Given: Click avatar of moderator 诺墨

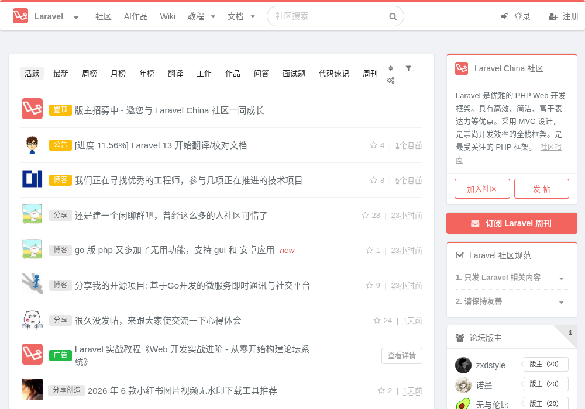Looking at the screenshot, I should [463, 385].
